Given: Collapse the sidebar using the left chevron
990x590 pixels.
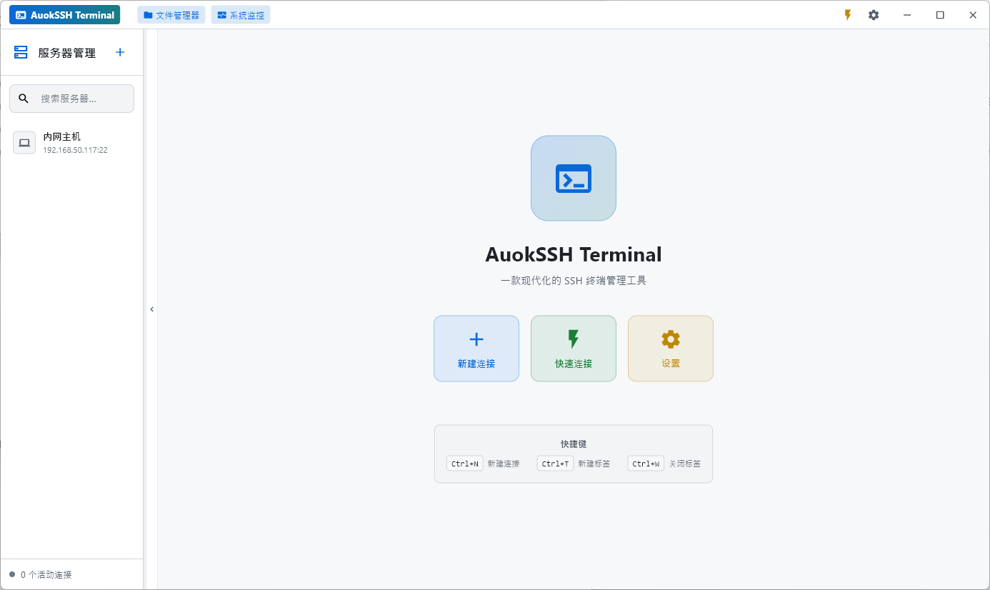Looking at the screenshot, I should pos(151,309).
